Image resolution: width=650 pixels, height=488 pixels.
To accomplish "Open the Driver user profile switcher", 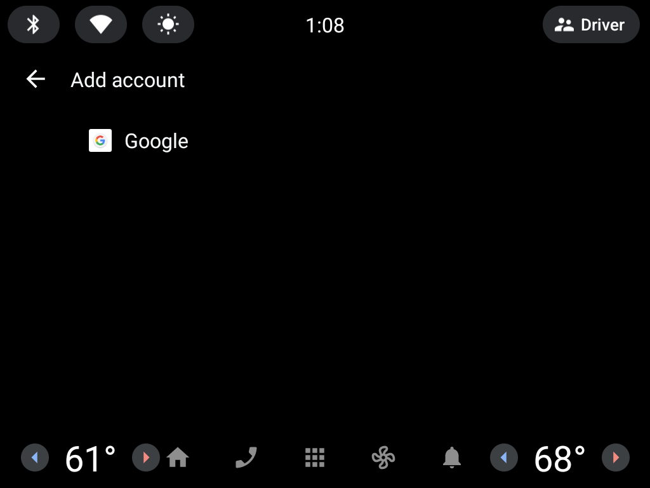I will 591,25.
